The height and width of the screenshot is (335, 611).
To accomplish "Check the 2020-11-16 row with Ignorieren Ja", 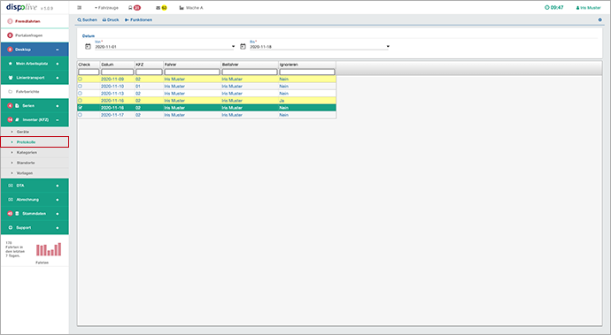I will tap(81, 101).
